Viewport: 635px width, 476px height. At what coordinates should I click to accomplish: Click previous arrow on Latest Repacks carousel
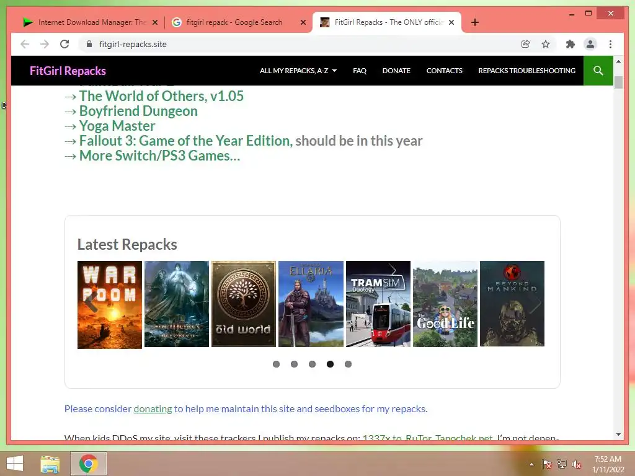91,302
